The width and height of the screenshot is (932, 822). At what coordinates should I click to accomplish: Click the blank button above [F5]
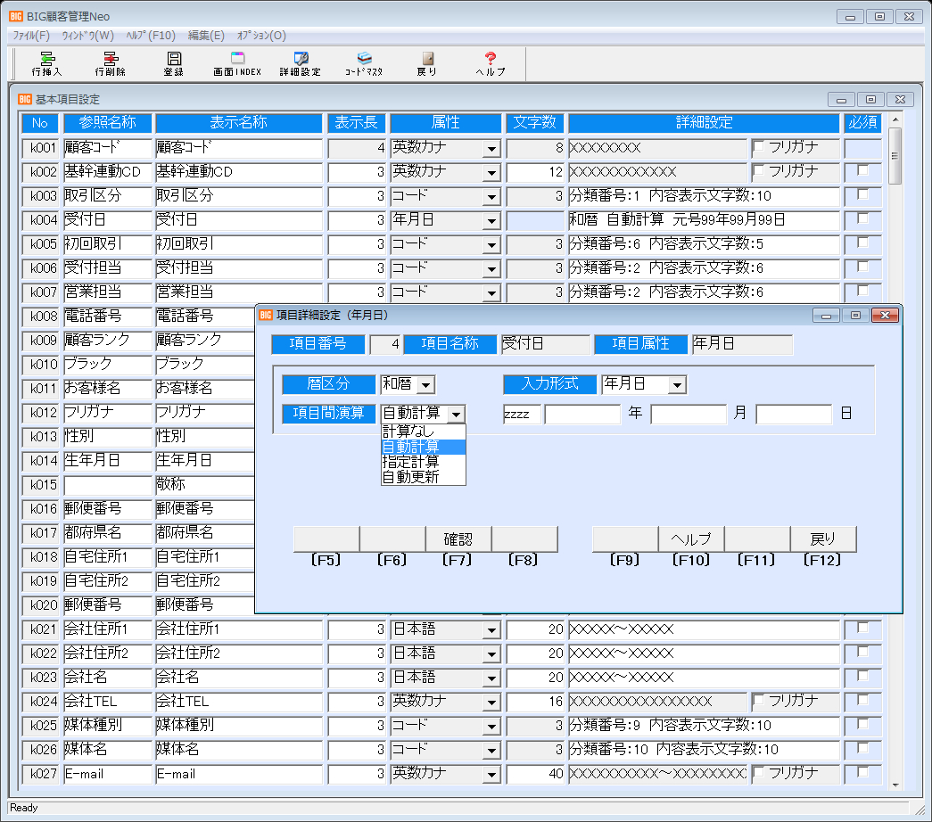pos(326,539)
